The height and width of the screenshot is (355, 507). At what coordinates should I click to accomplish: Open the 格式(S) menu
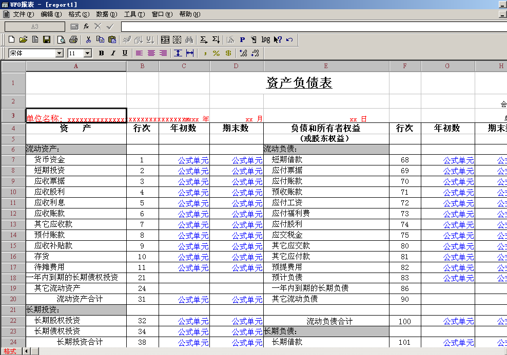click(79, 14)
